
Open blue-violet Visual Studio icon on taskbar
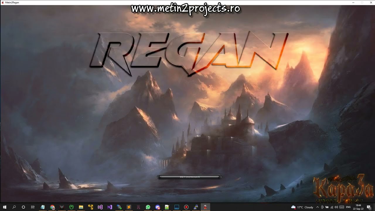(x=110, y=207)
